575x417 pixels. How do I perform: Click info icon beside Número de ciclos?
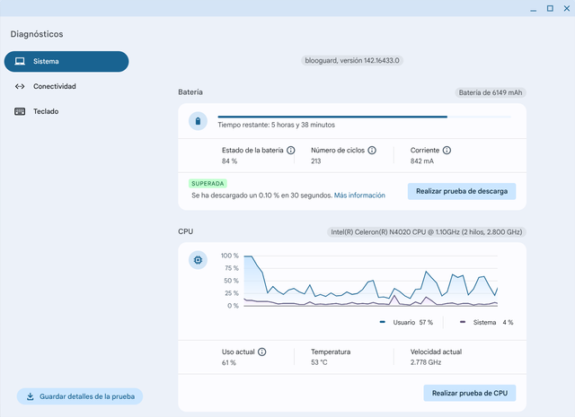coord(371,151)
